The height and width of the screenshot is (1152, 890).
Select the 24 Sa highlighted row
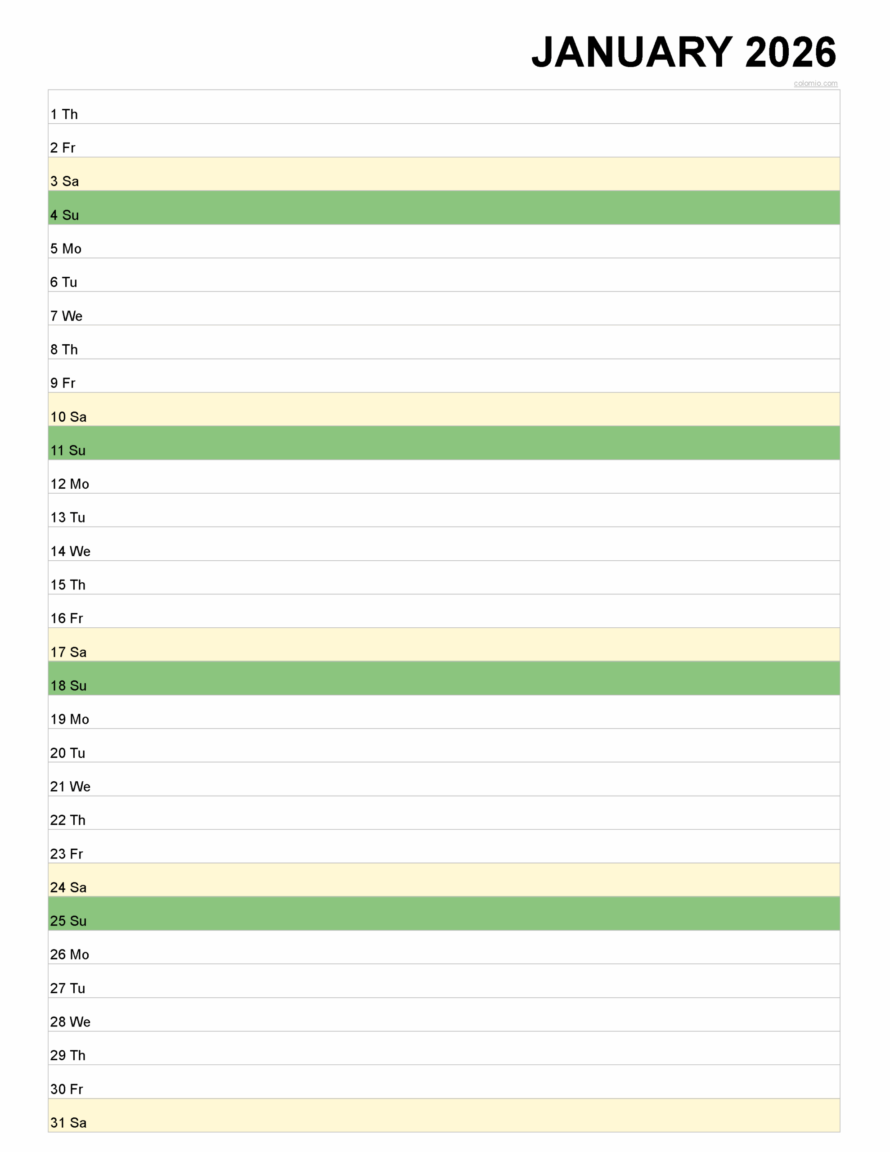coord(444,880)
